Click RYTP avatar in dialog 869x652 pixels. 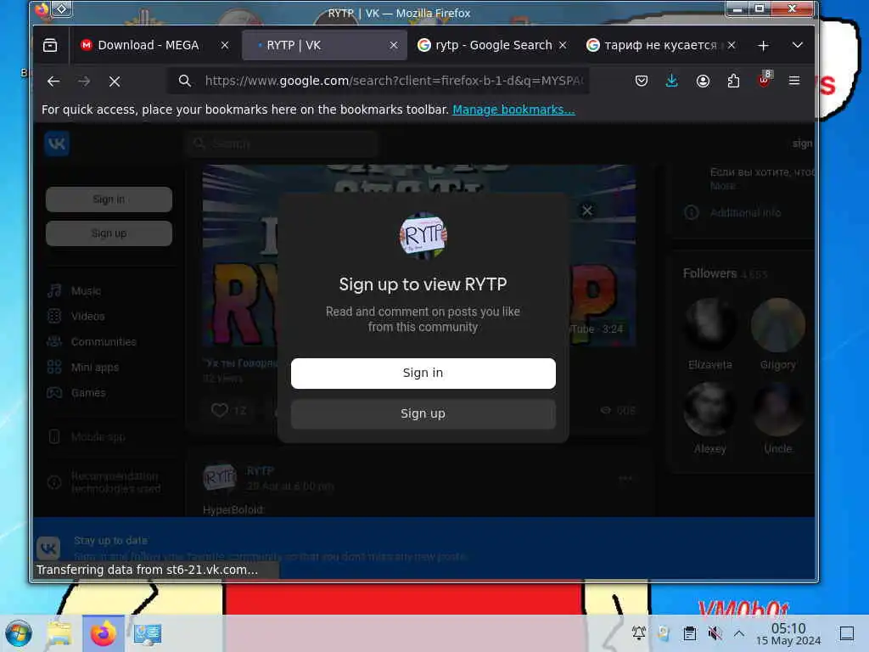[x=423, y=236]
